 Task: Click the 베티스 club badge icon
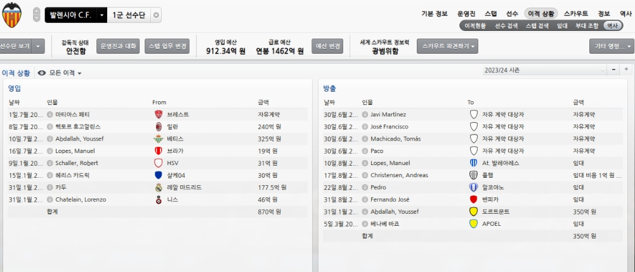159,139
